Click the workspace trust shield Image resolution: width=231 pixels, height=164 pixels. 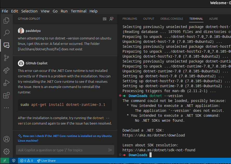(13, 161)
